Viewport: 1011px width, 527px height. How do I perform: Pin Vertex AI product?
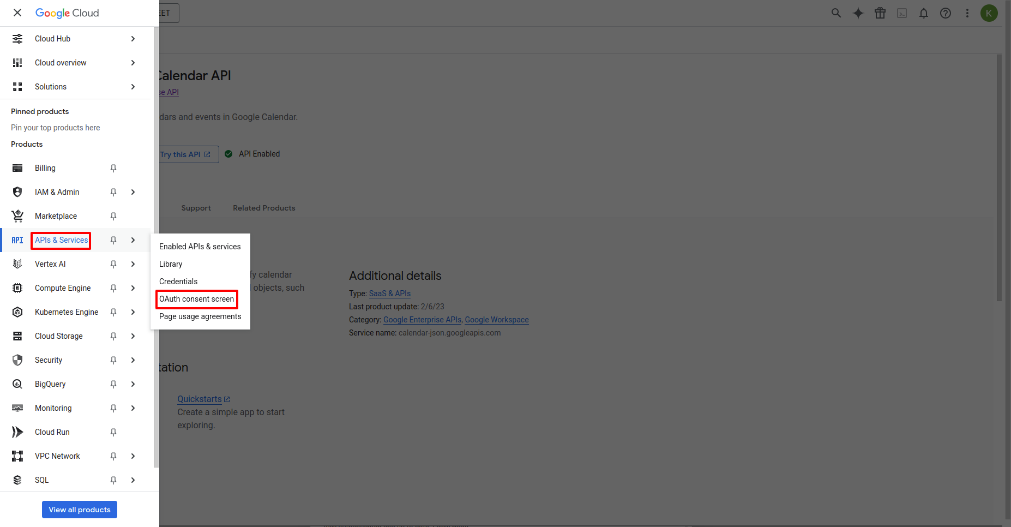(113, 264)
